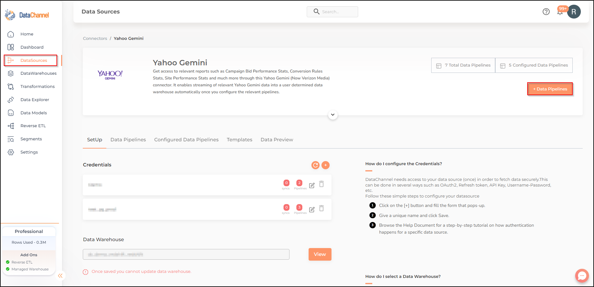Edit the credential with 2 pipelines
The height and width of the screenshot is (287, 594).
[x=312, y=185]
